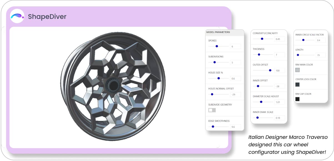Click the Outer Offset slider handle
This screenshot has width=334, height=161.
tap(270, 70)
